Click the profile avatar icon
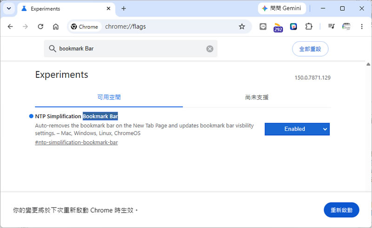Screen dimensions: 372x228 point(346,26)
